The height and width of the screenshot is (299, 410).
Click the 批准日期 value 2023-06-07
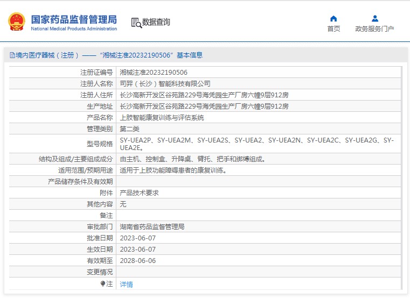(x=138, y=238)
